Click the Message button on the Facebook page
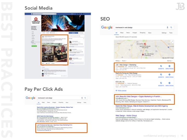This screenshot has width=187, height=140. [81, 33]
